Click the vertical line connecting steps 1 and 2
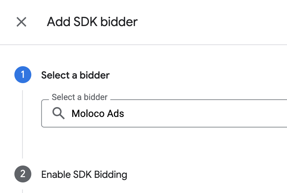The image size is (287, 193). [23, 124]
